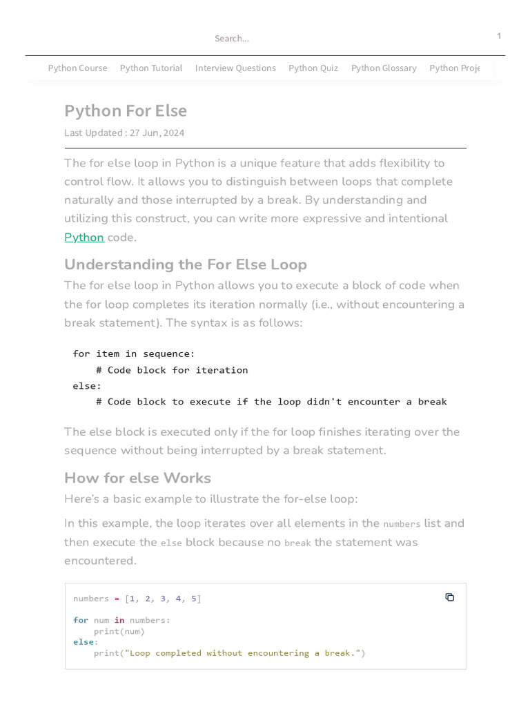Screen dimensions: 530x707
Task: Click the inline 'else' code word in paragraph
Action: click(171, 543)
